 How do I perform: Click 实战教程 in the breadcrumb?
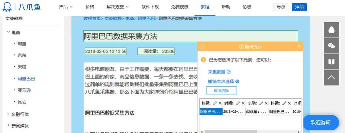pos(113,19)
